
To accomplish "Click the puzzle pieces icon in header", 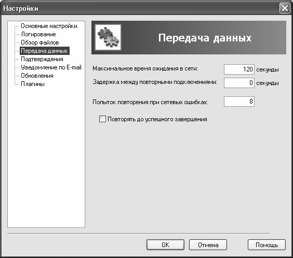I will [108, 37].
